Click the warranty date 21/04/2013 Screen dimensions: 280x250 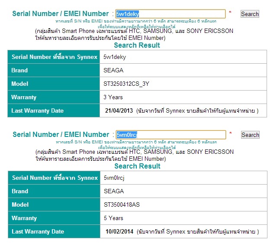pos(119,110)
